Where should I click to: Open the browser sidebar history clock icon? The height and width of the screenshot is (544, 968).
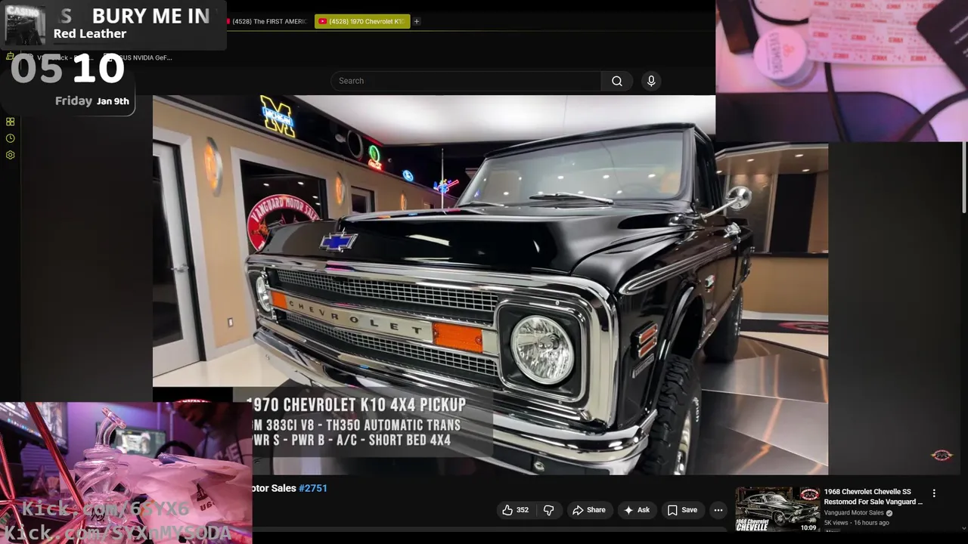pos(10,138)
